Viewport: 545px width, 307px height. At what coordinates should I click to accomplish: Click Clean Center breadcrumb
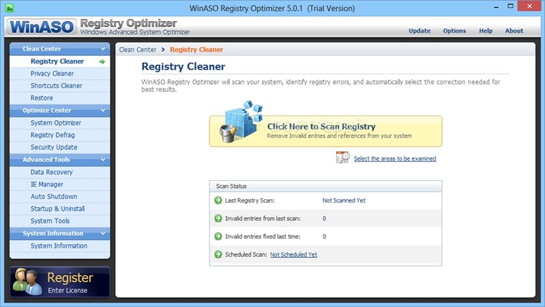pyautogui.click(x=138, y=50)
